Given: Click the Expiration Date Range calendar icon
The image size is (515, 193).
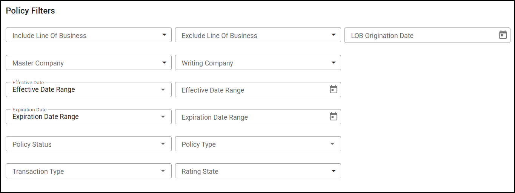Looking at the screenshot, I should (x=334, y=117).
